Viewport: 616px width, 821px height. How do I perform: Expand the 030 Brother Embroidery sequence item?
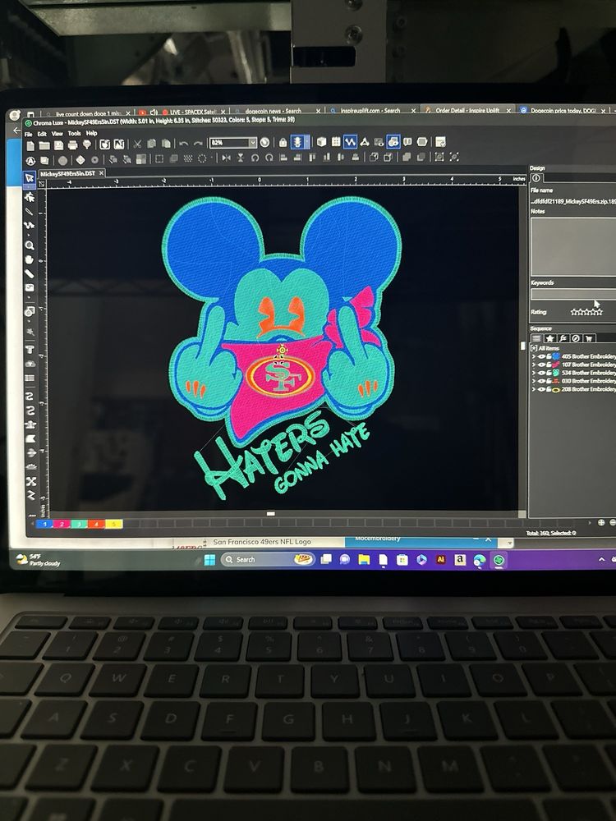click(x=534, y=381)
